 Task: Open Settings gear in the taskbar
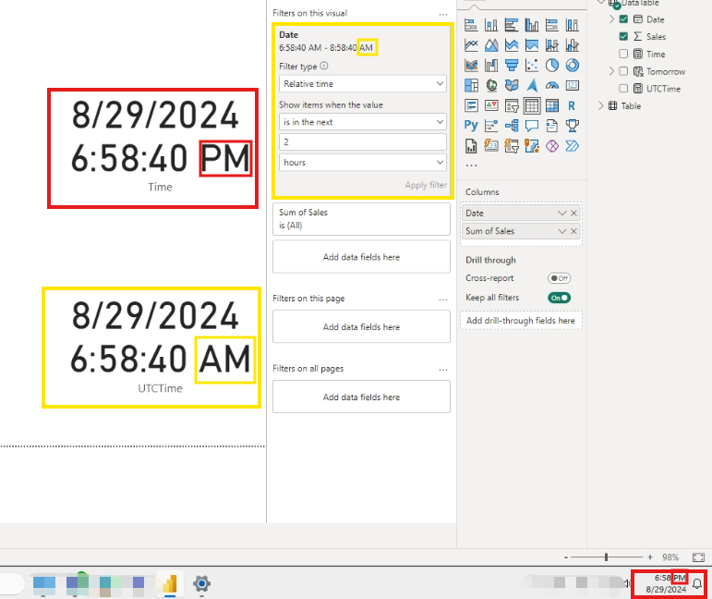click(201, 583)
